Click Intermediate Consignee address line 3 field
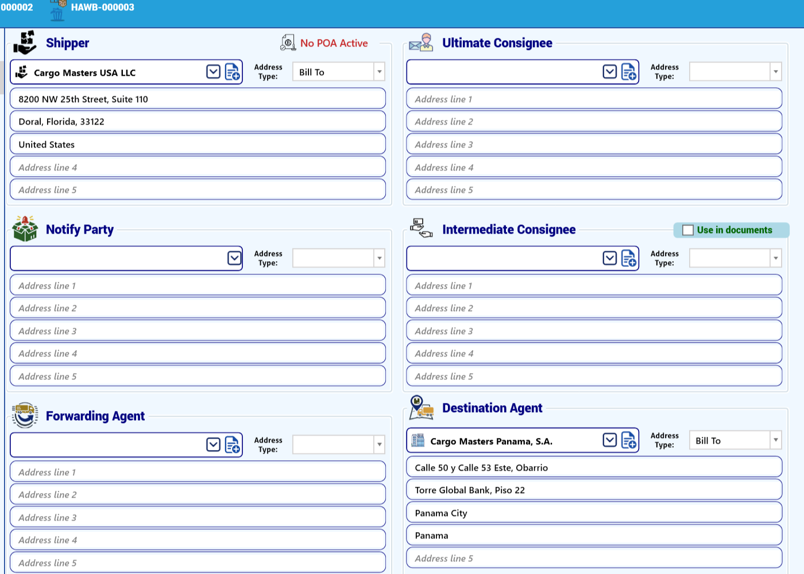 pos(594,331)
